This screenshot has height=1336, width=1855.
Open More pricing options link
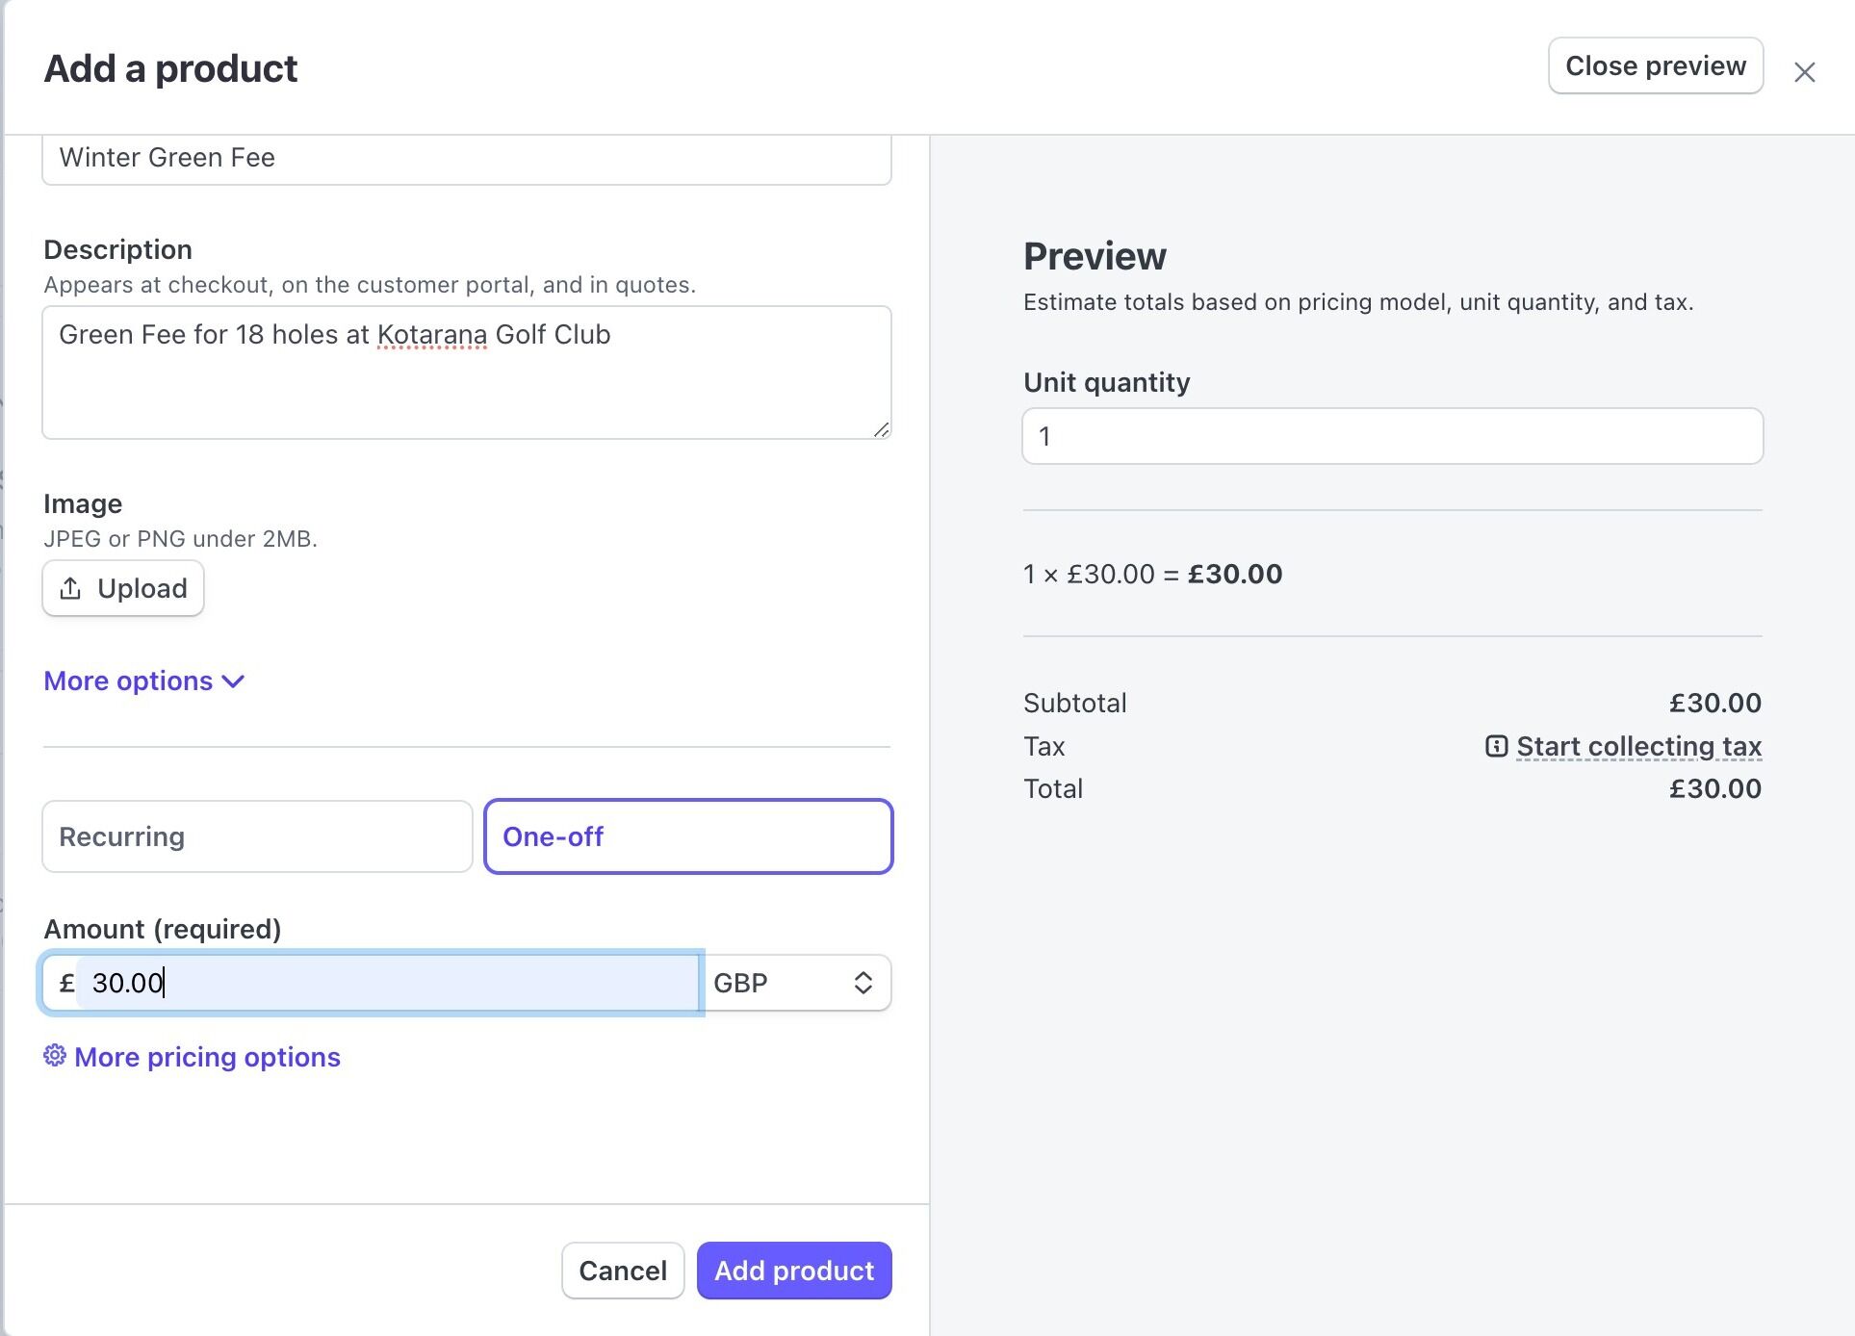point(207,1057)
